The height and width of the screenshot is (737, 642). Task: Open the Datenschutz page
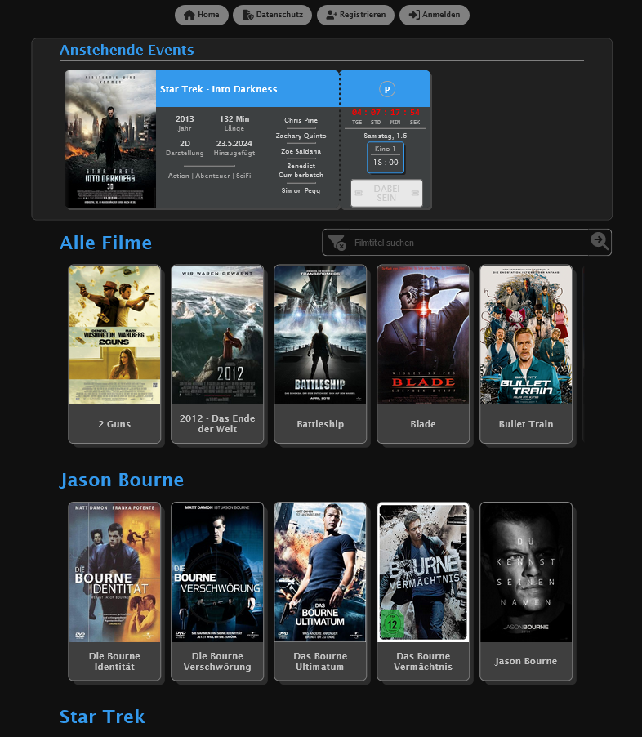(272, 15)
